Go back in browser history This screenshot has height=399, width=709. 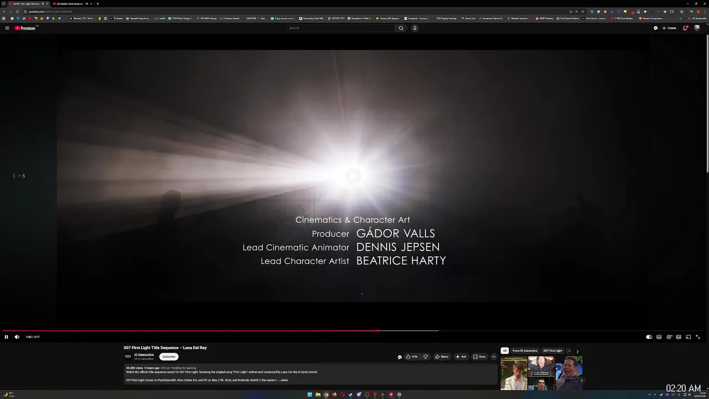click(x=4, y=12)
